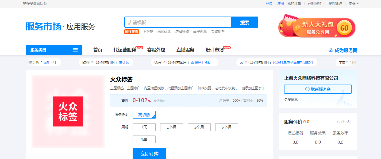Click the 掌柜卫士 ticker link
The height and width of the screenshot is (159, 381).
pos(51,62)
